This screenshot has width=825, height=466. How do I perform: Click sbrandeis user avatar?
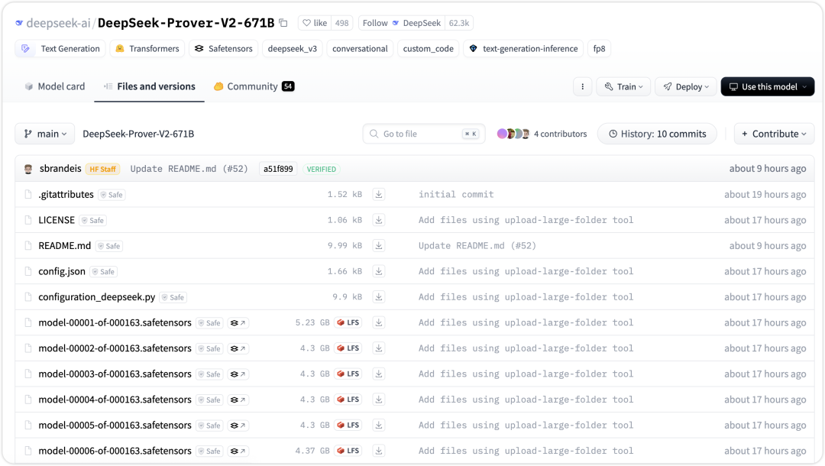28,169
